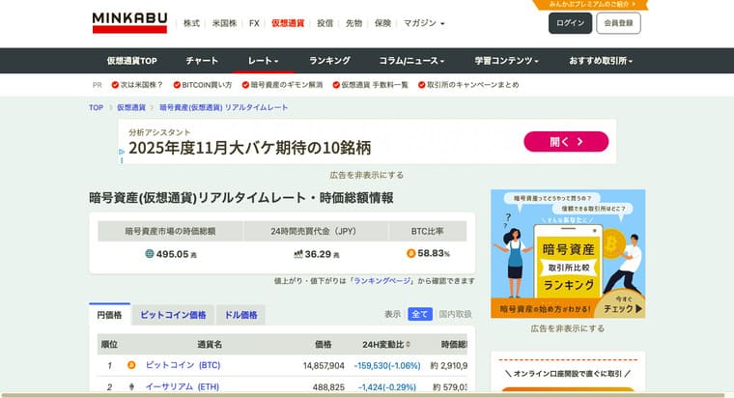Go to FX section

(254, 23)
